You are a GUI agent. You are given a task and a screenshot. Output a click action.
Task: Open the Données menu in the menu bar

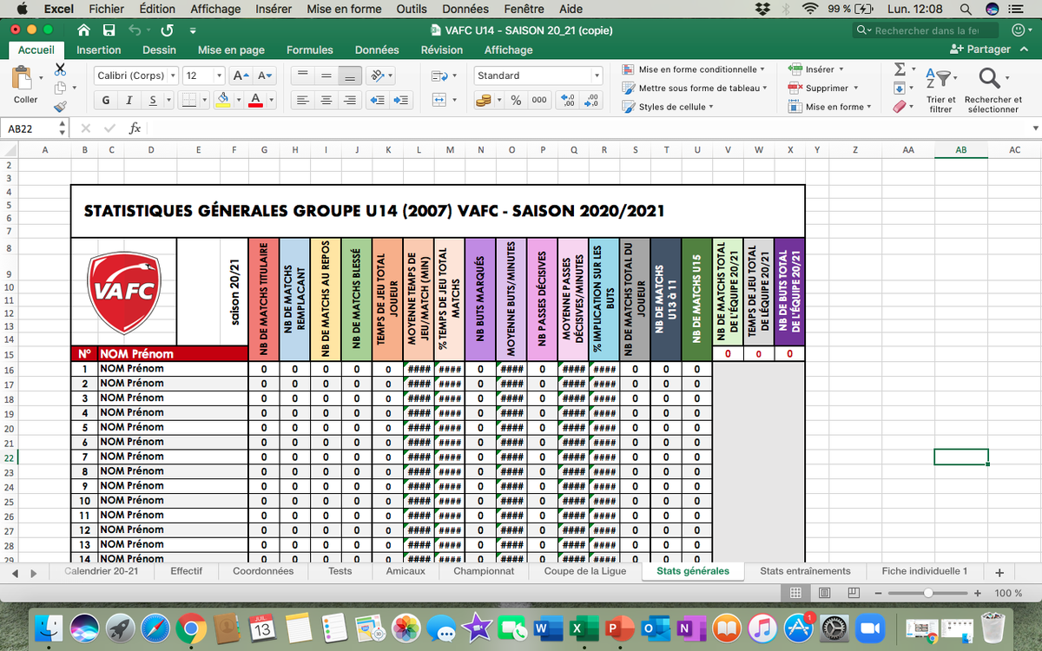coord(465,9)
